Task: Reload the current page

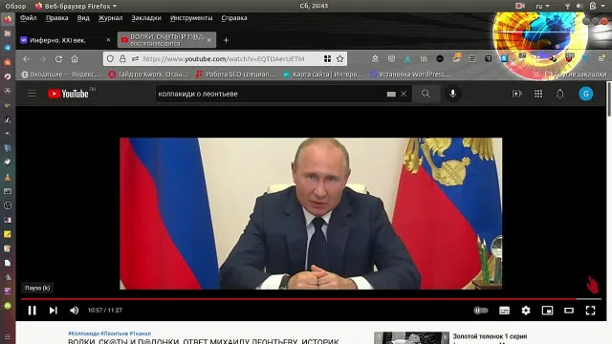Action: [x=58, y=59]
